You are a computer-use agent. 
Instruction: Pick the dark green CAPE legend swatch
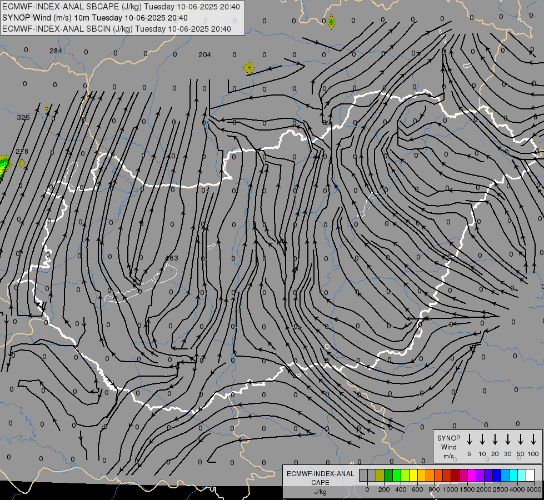(388, 475)
